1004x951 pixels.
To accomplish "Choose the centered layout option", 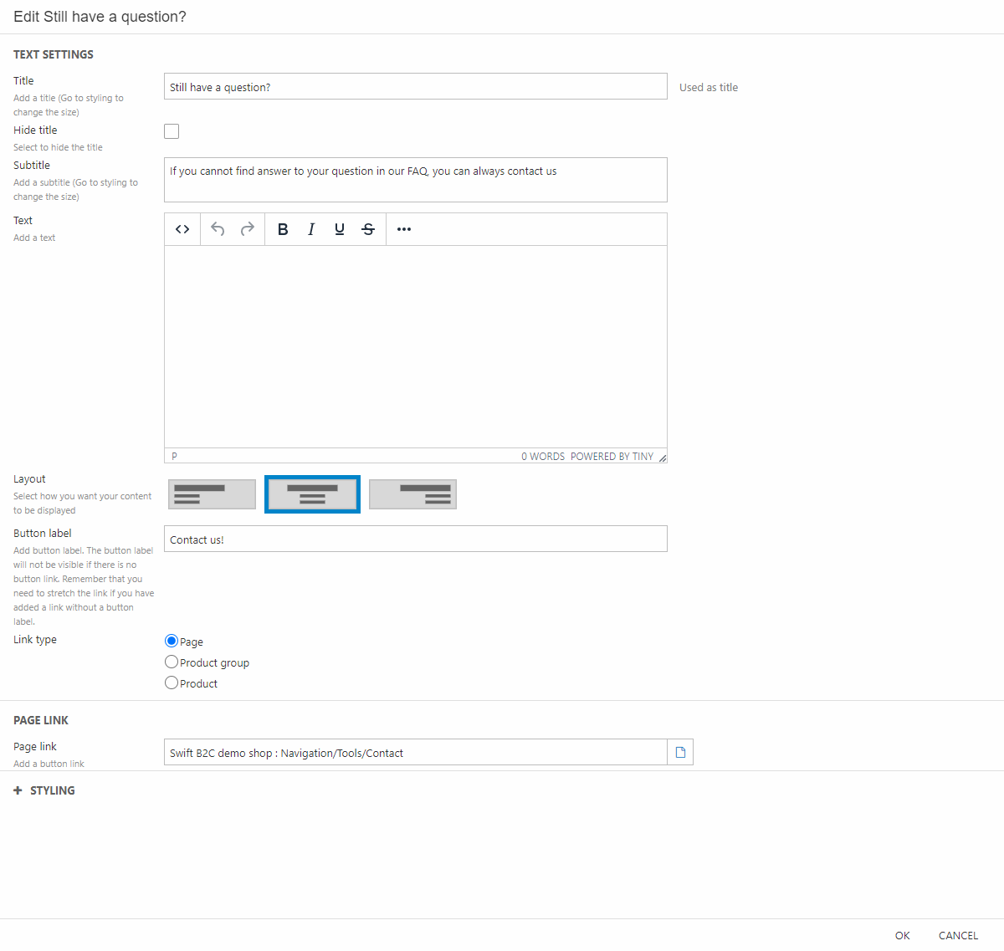I will click(x=312, y=494).
